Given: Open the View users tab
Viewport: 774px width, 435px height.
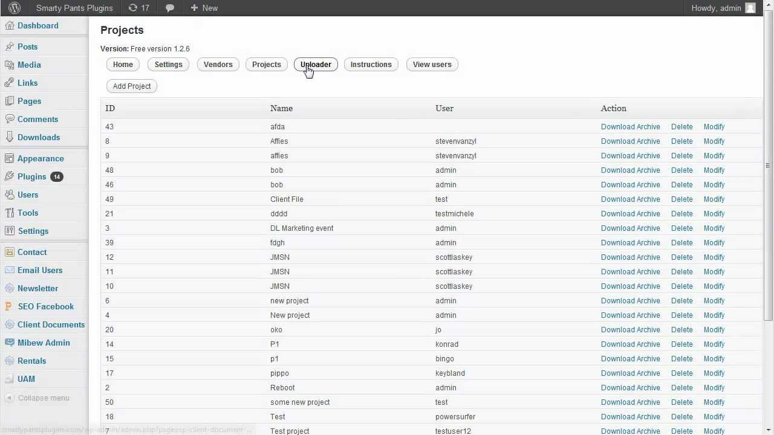Looking at the screenshot, I should (432, 65).
